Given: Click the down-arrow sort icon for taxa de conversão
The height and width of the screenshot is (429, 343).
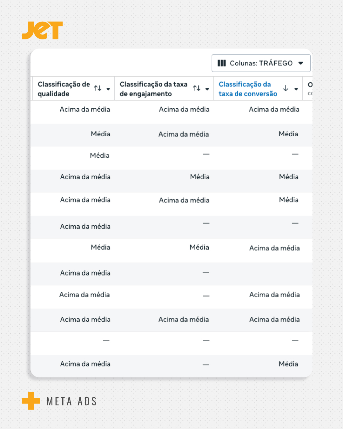Looking at the screenshot, I should 286,88.
